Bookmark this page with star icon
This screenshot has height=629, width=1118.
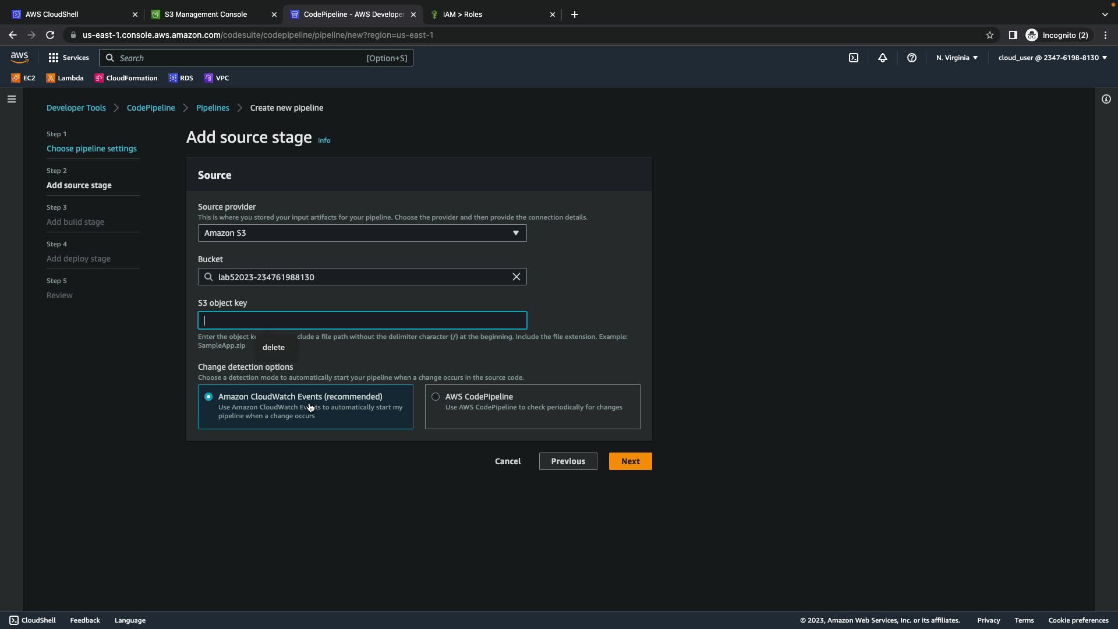[x=989, y=35]
